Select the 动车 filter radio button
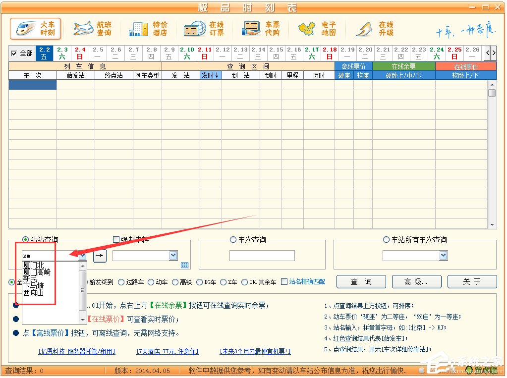The width and height of the screenshot is (507, 378). (x=151, y=282)
